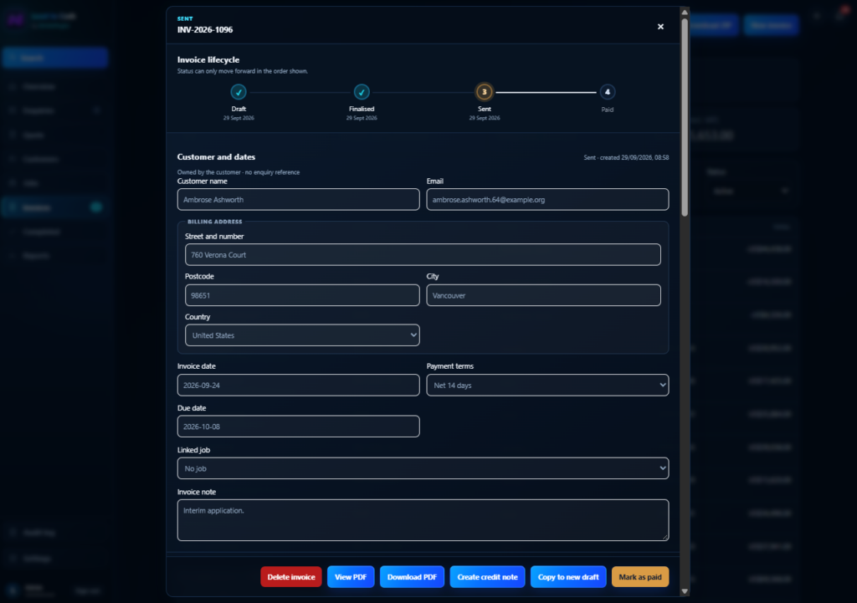Click the dialog scrollbar down arrow
This screenshot has width=857, height=603.
pyautogui.click(x=685, y=591)
